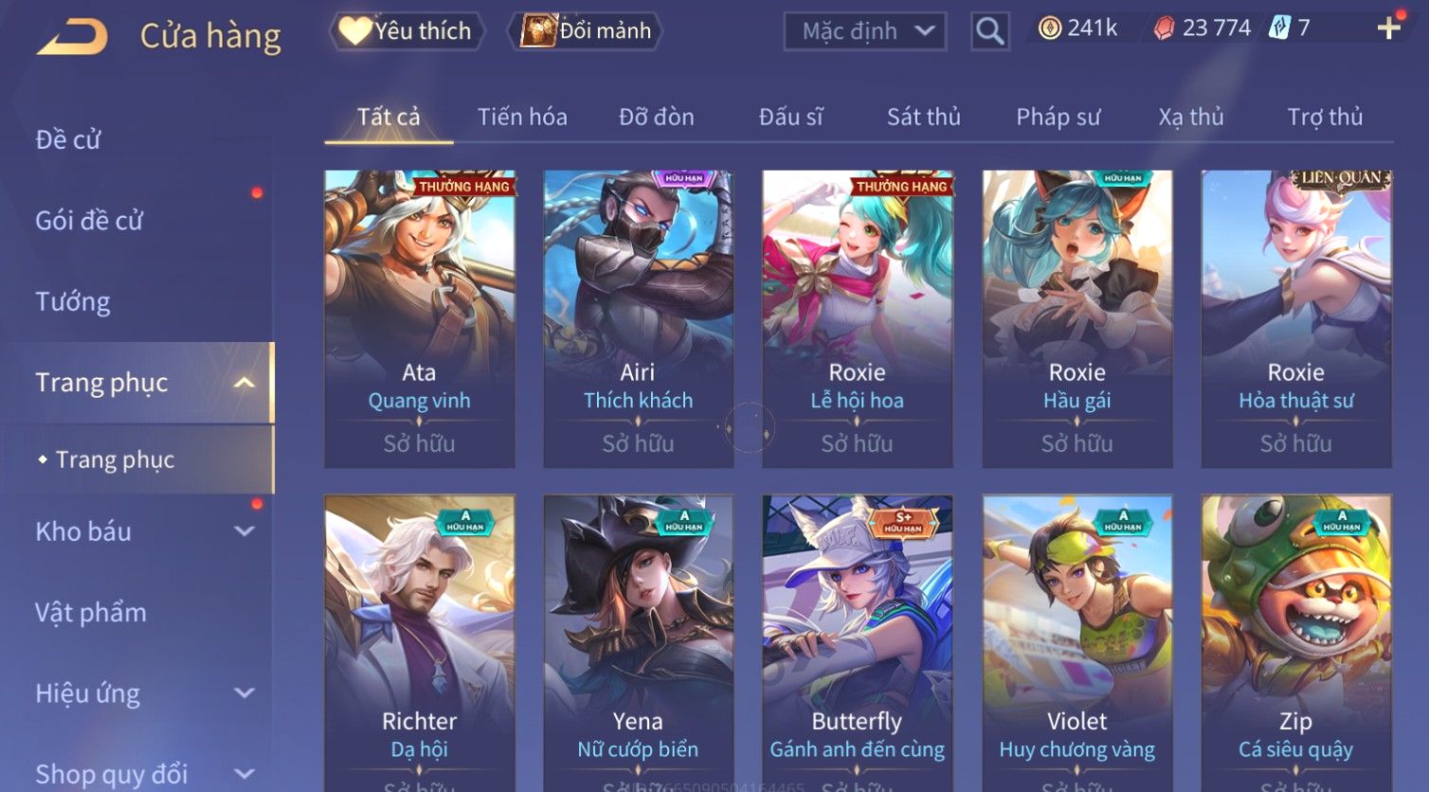The image size is (1429, 792).
Task: Switch to the Sát thủ tab
Action: [x=924, y=117]
